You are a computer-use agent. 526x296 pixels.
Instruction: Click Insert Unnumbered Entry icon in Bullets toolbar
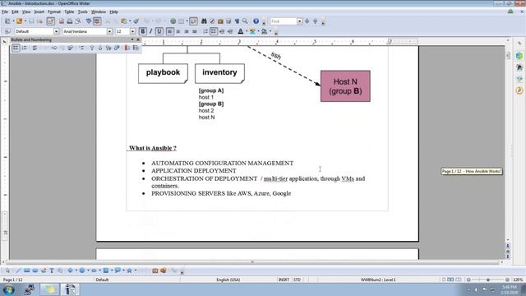click(x=81, y=48)
